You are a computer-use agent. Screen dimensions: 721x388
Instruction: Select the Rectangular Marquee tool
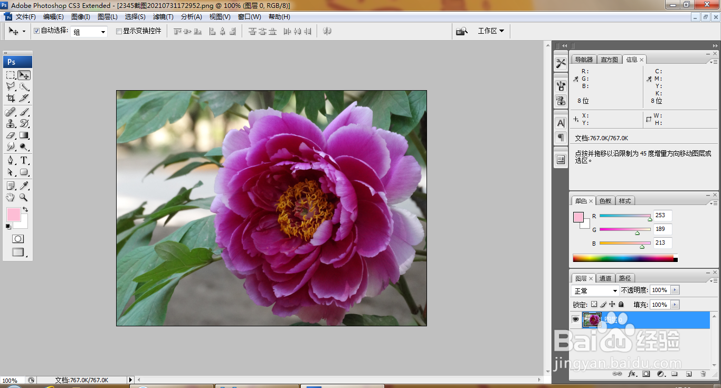11,75
